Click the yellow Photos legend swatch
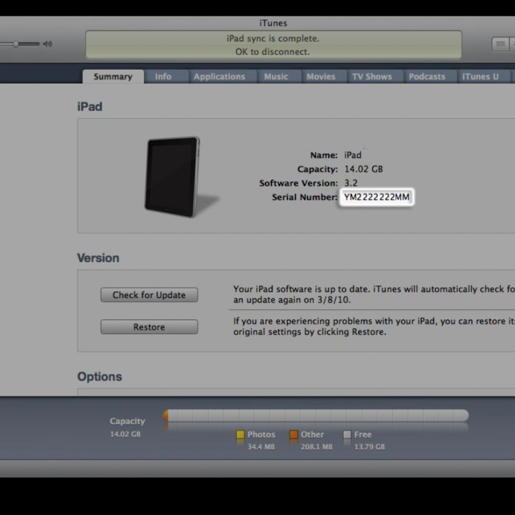 tap(240, 435)
